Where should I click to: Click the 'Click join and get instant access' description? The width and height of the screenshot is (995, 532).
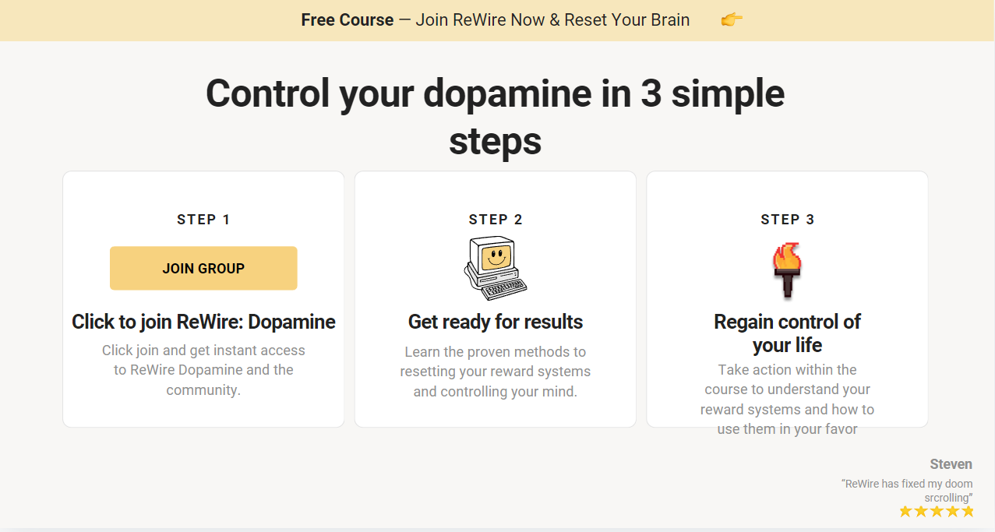click(203, 370)
